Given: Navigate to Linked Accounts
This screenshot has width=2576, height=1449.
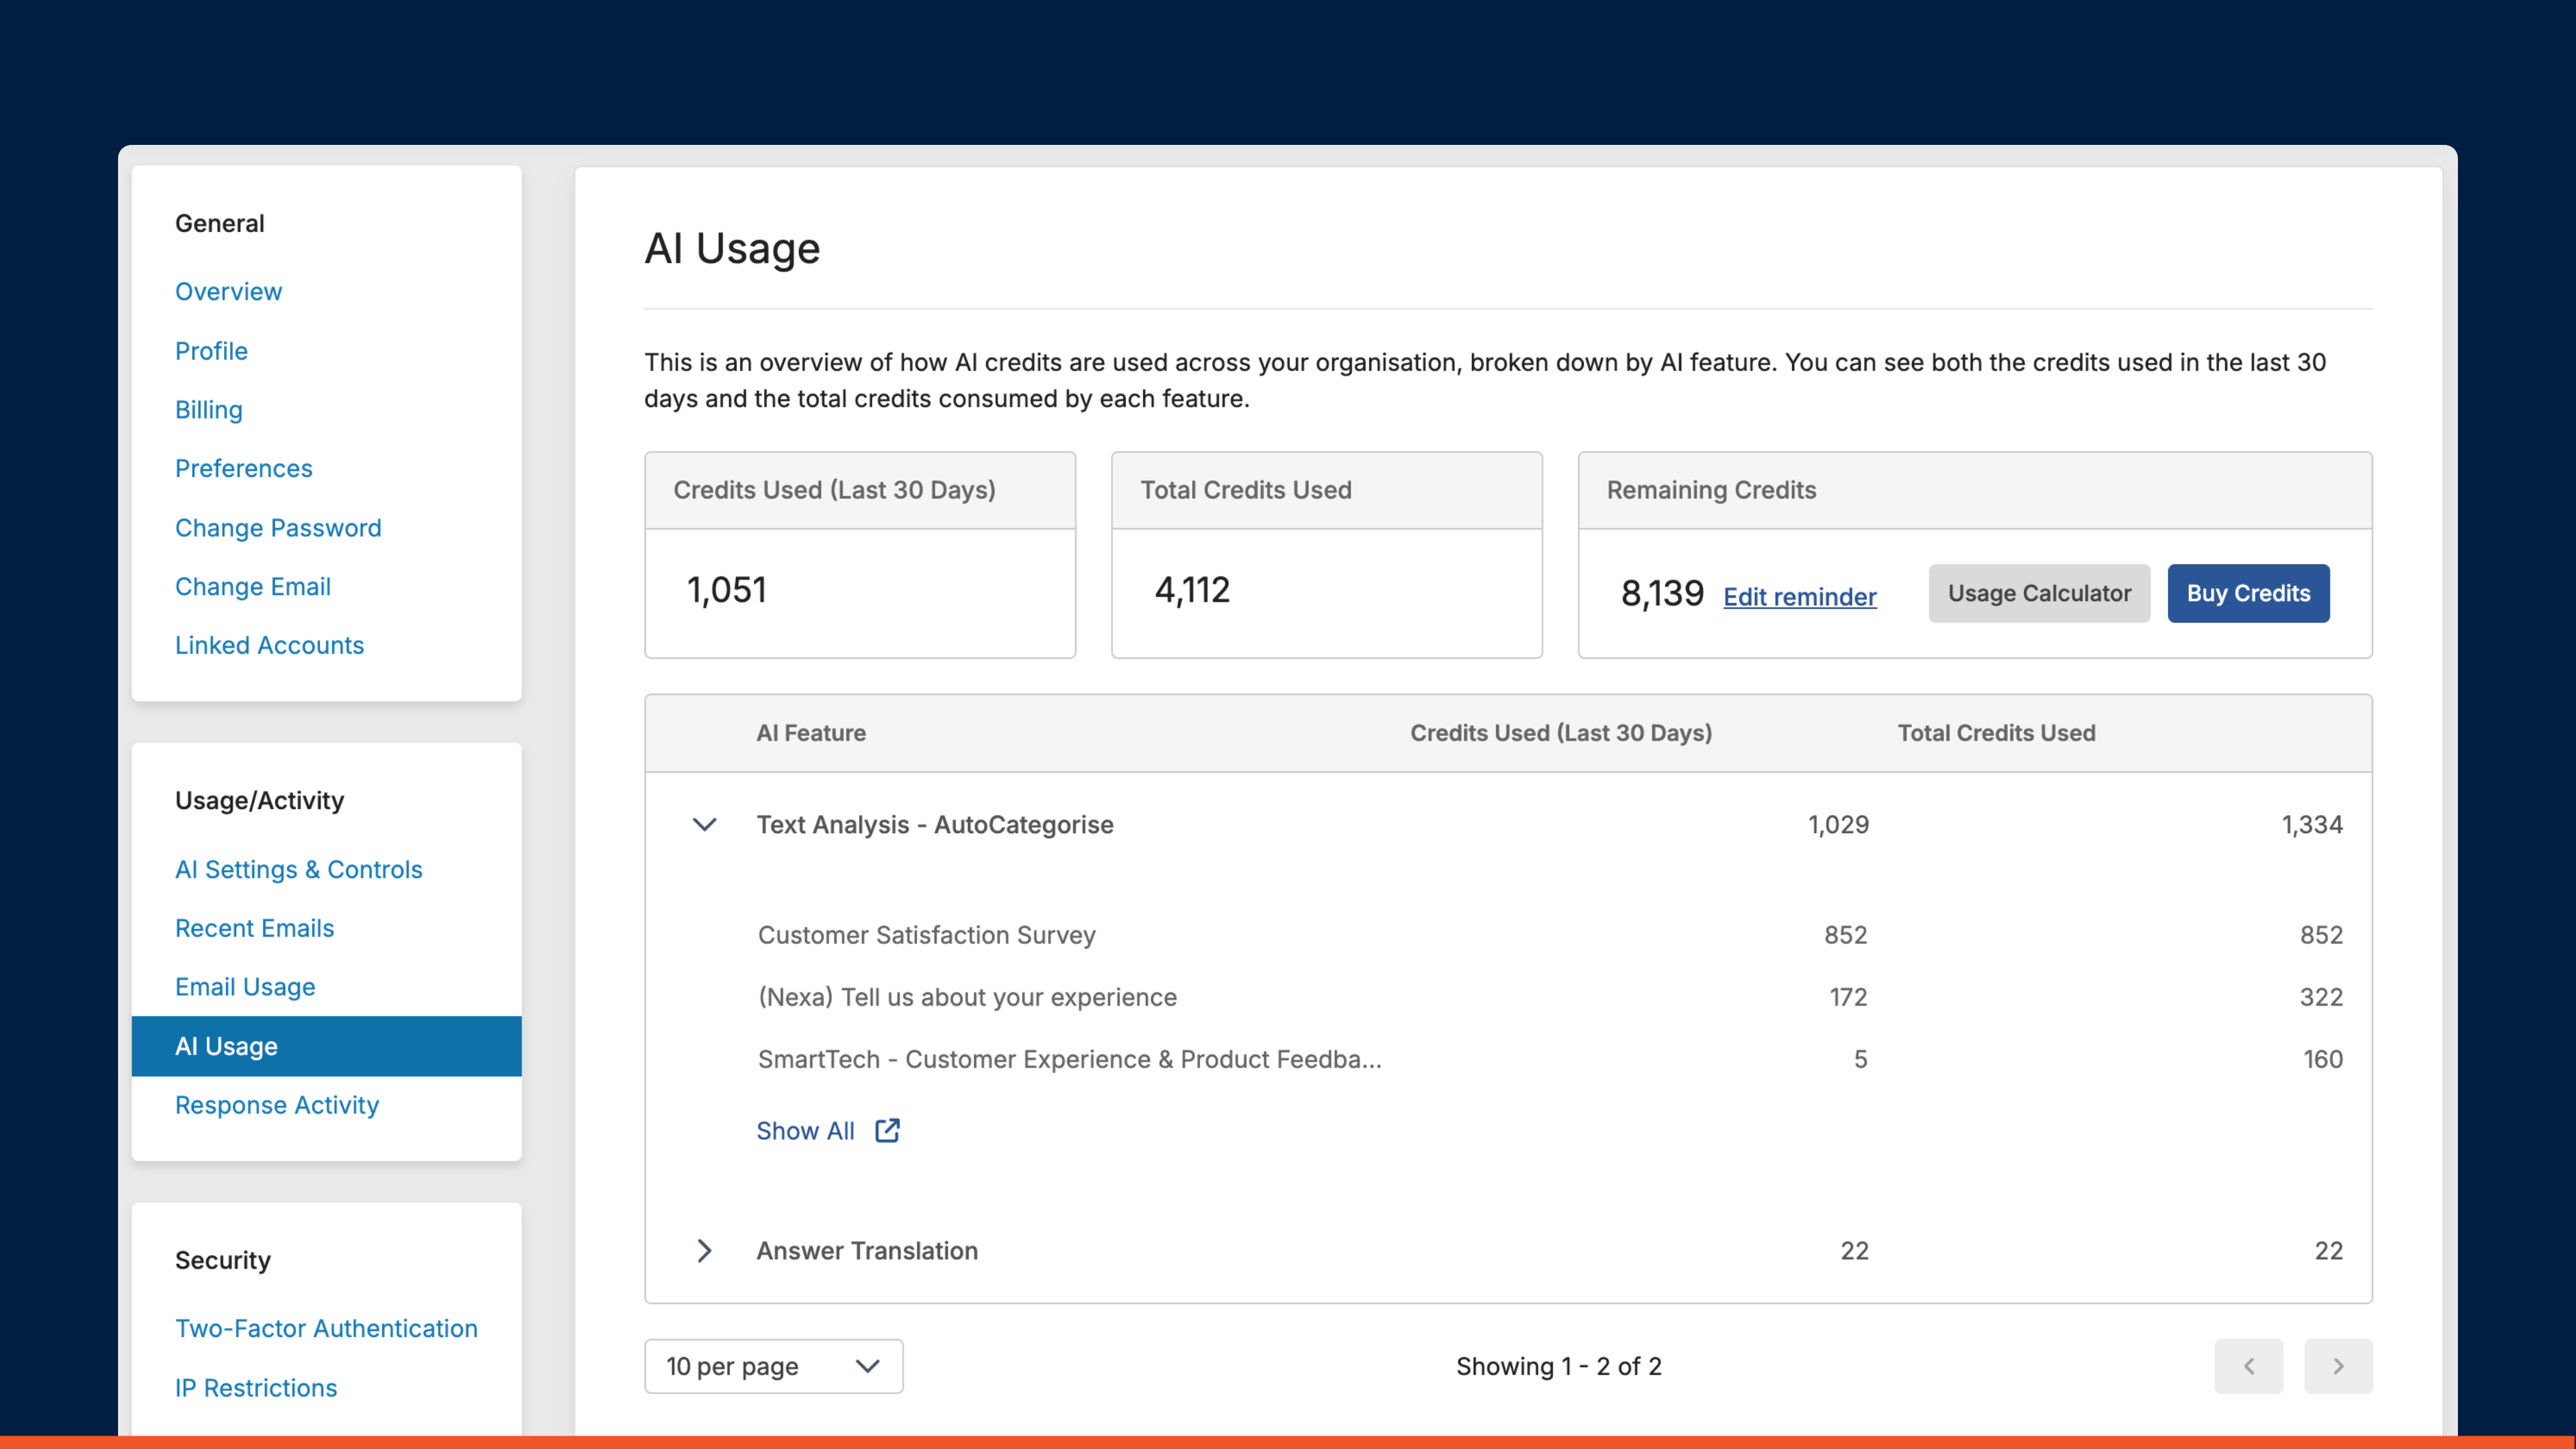Looking at the screenshot, I should 270,644.
